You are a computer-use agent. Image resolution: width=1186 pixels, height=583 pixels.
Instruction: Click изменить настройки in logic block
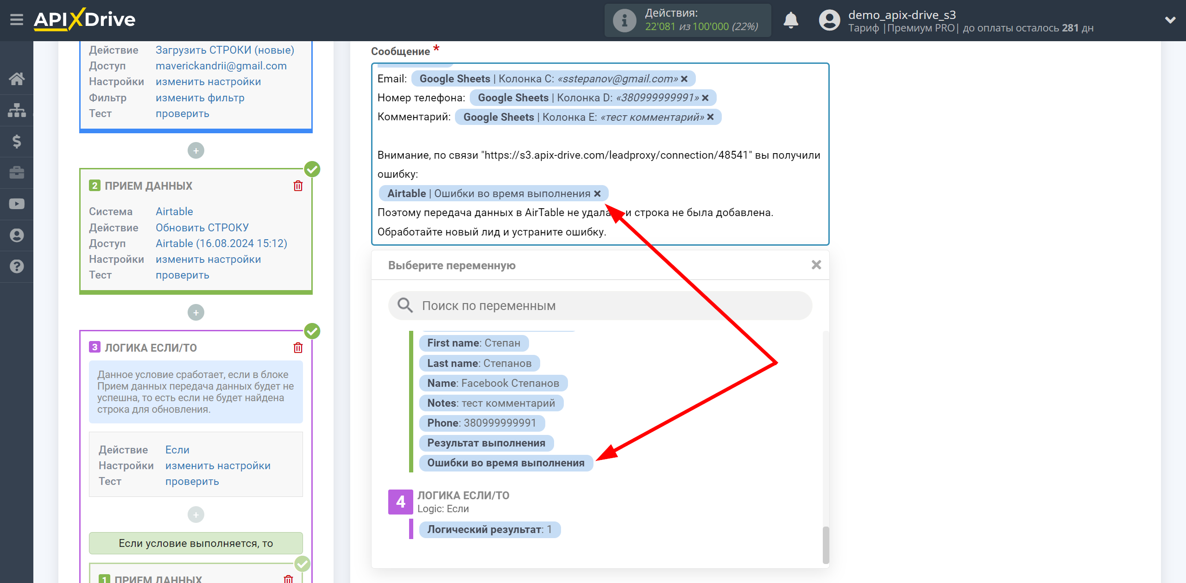[218, 465]
